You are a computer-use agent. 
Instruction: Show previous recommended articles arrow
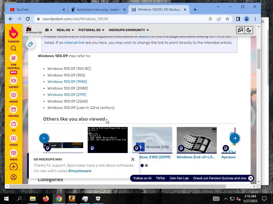tap(44, 138)
